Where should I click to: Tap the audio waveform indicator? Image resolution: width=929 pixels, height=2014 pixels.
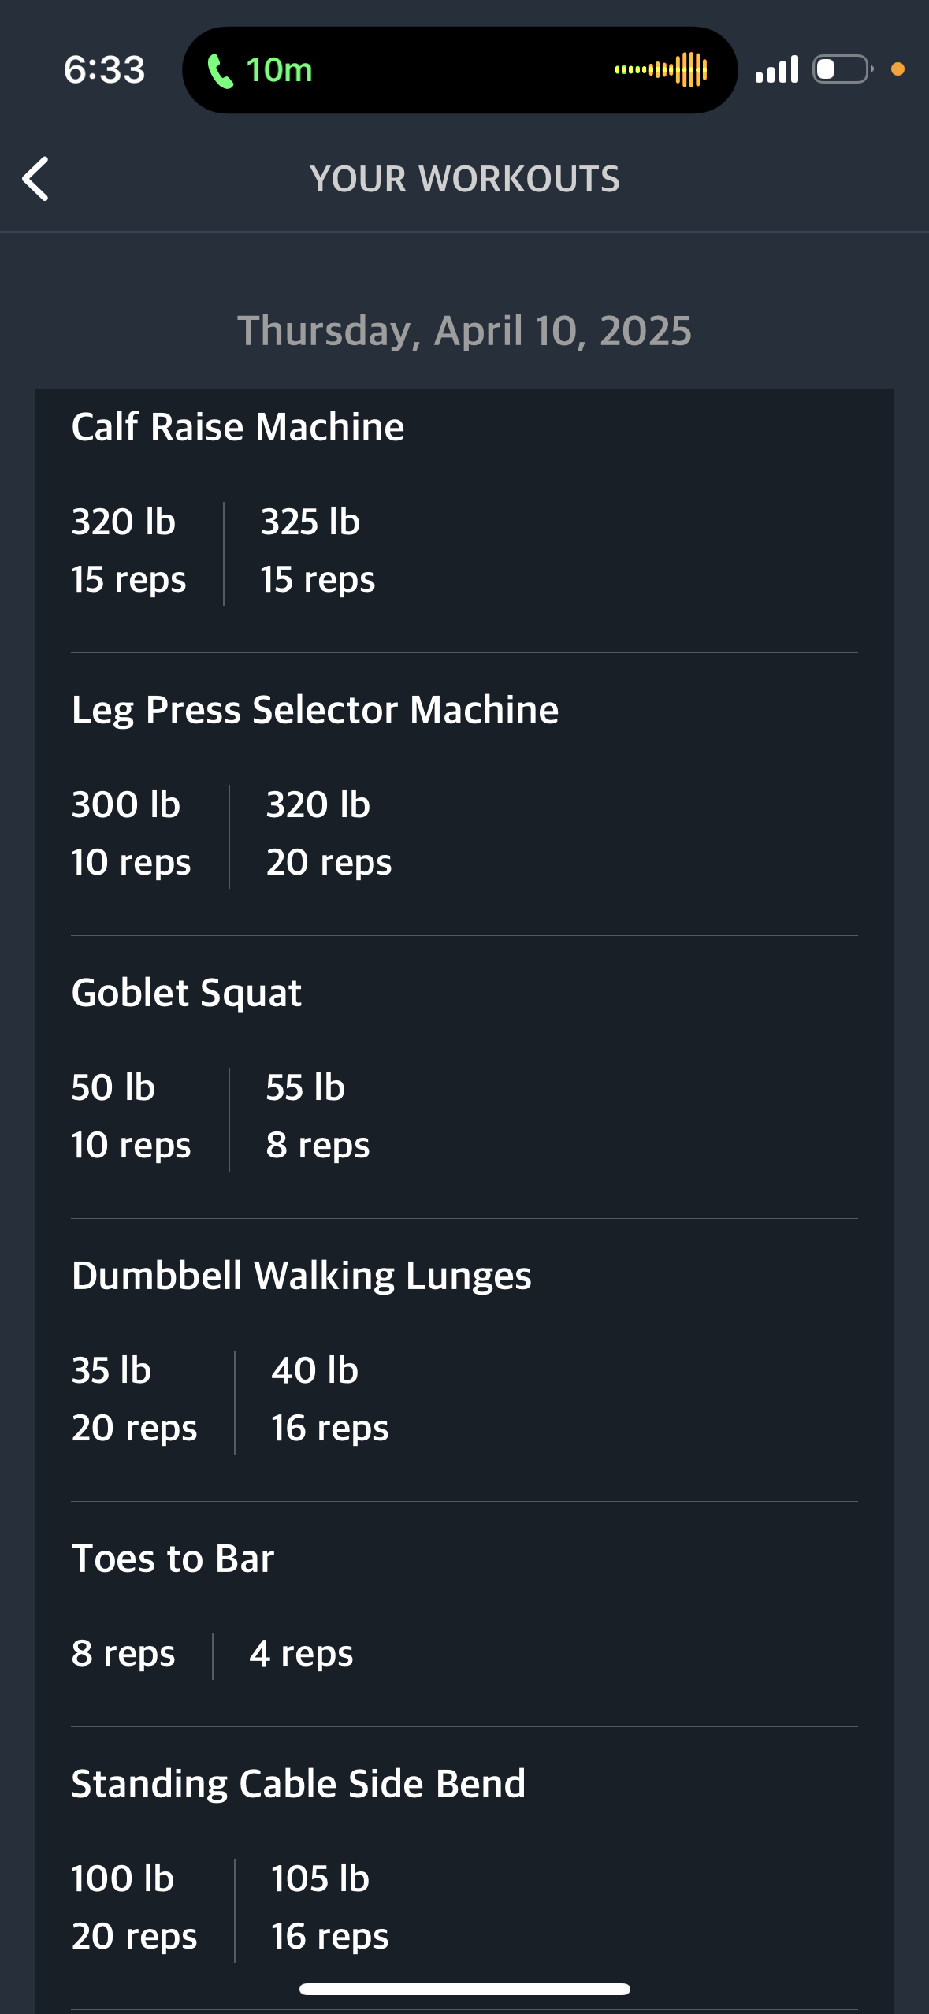click(661, 70)
